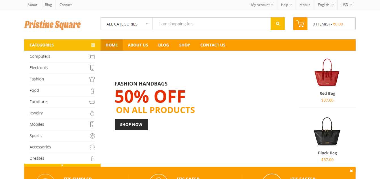Expand more categories with bottom arrow

pos(62,165)
